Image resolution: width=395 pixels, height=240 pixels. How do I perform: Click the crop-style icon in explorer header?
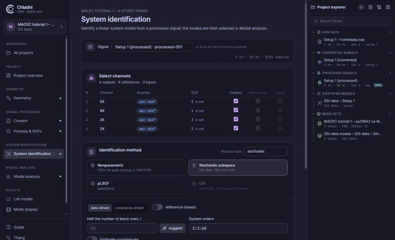click(x=379, y=7)
